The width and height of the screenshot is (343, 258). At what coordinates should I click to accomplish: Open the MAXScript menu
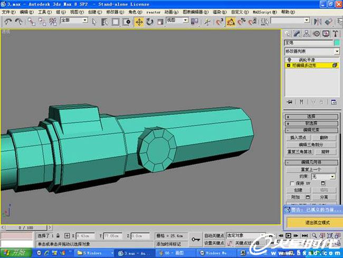click(265, 12)
